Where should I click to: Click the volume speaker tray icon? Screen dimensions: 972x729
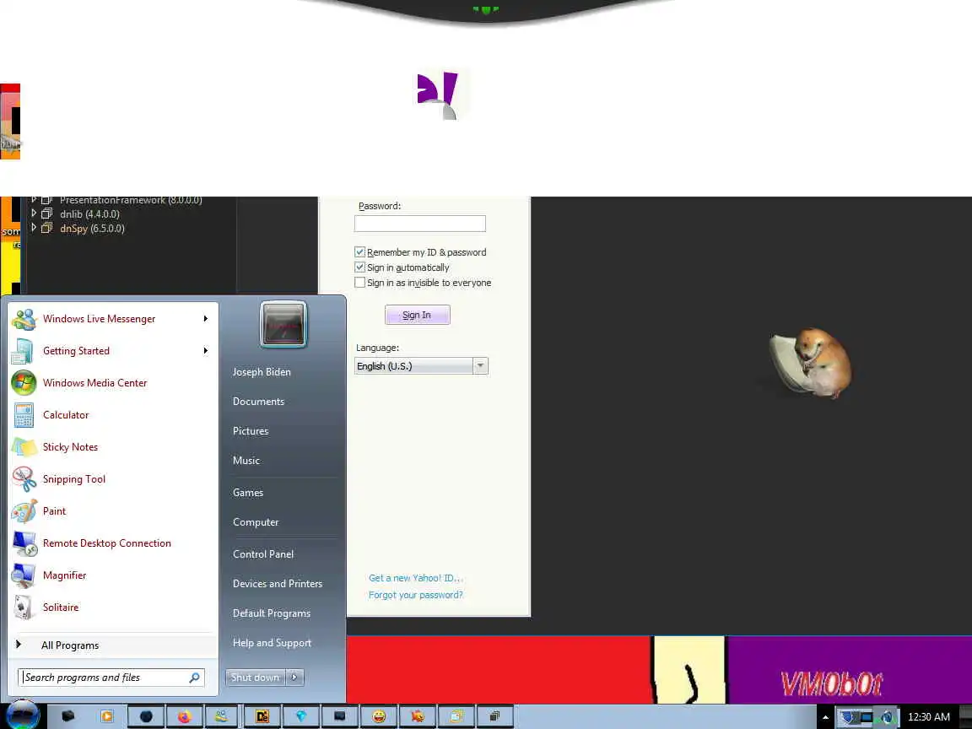coord(887,717)
